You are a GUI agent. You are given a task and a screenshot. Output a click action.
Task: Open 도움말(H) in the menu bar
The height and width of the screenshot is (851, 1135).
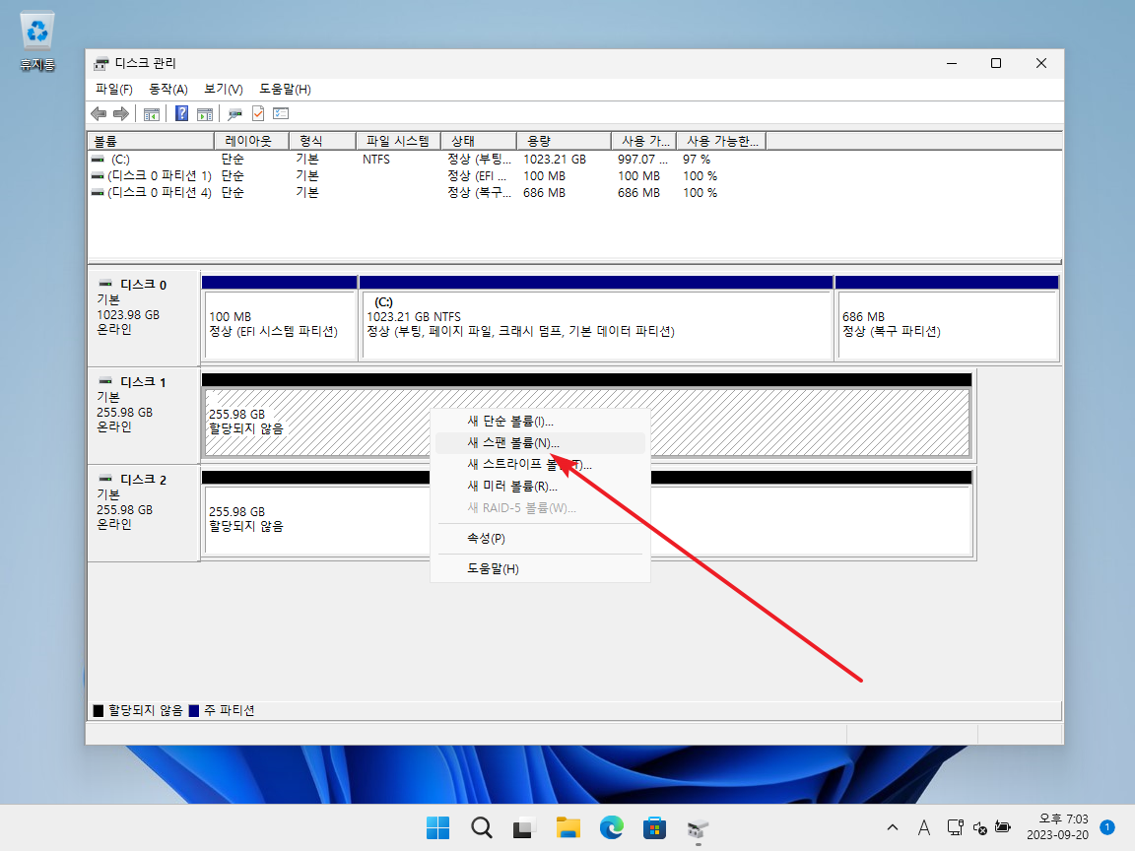click(x=285, y=89)
